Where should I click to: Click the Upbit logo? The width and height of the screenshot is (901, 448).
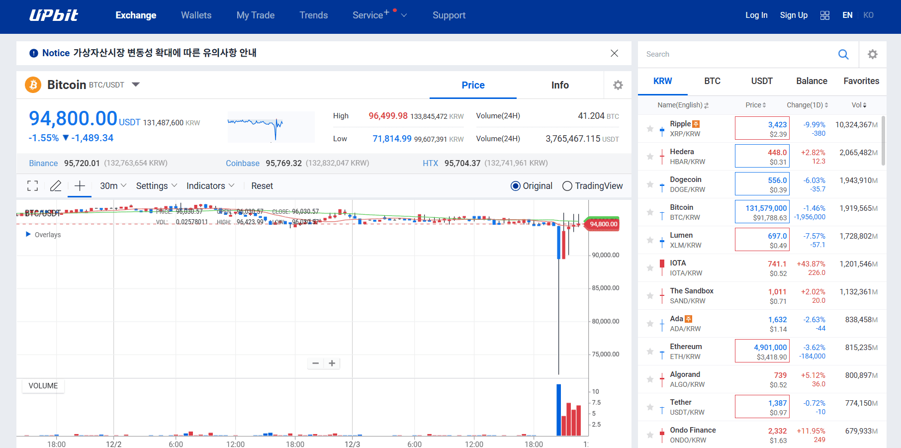54,15
